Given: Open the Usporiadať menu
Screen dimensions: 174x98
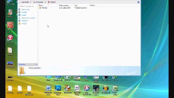Looking at the screenshot, I should [x=25, y=2].
